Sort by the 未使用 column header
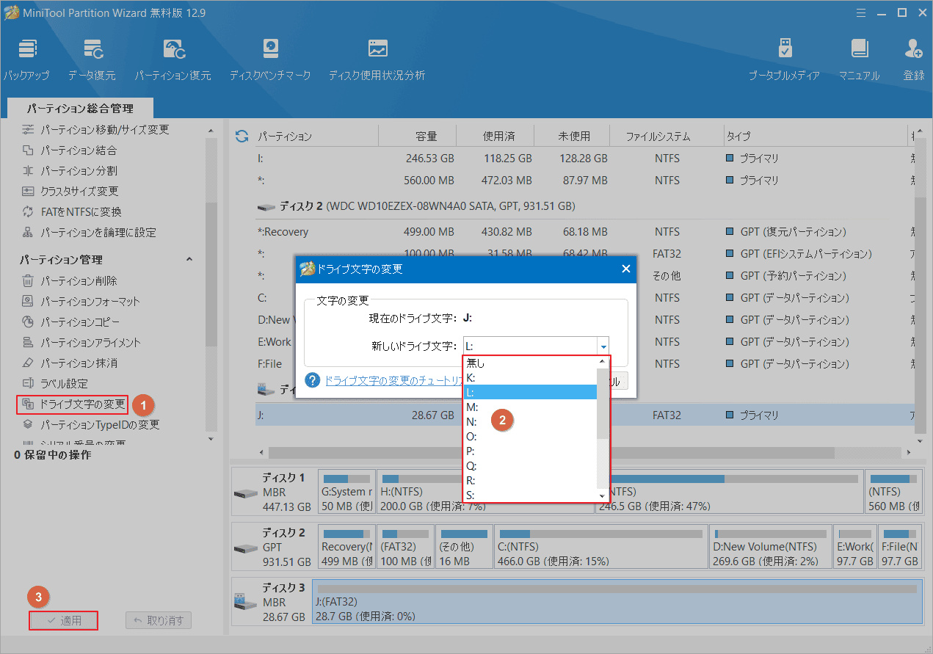The width and height of the screenshot is (933, 654). 573,137
